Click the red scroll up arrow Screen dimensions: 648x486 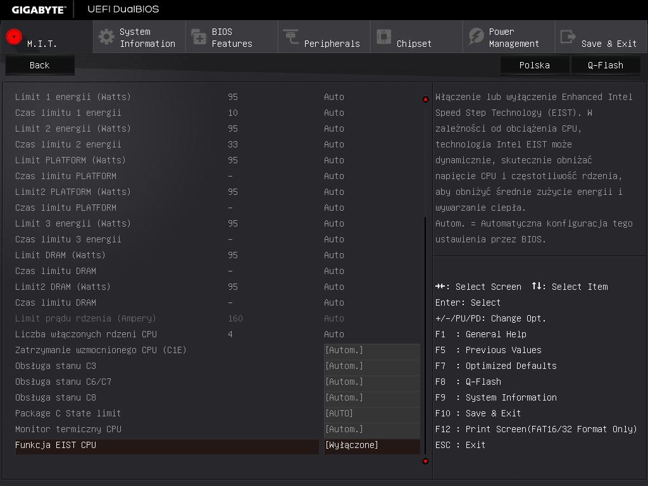point(425,99)
